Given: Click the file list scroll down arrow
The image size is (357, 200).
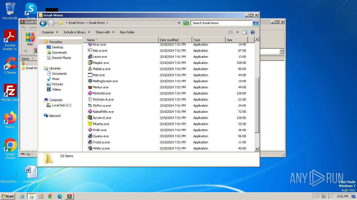Looking at the screenshot, I should (257, 149).
